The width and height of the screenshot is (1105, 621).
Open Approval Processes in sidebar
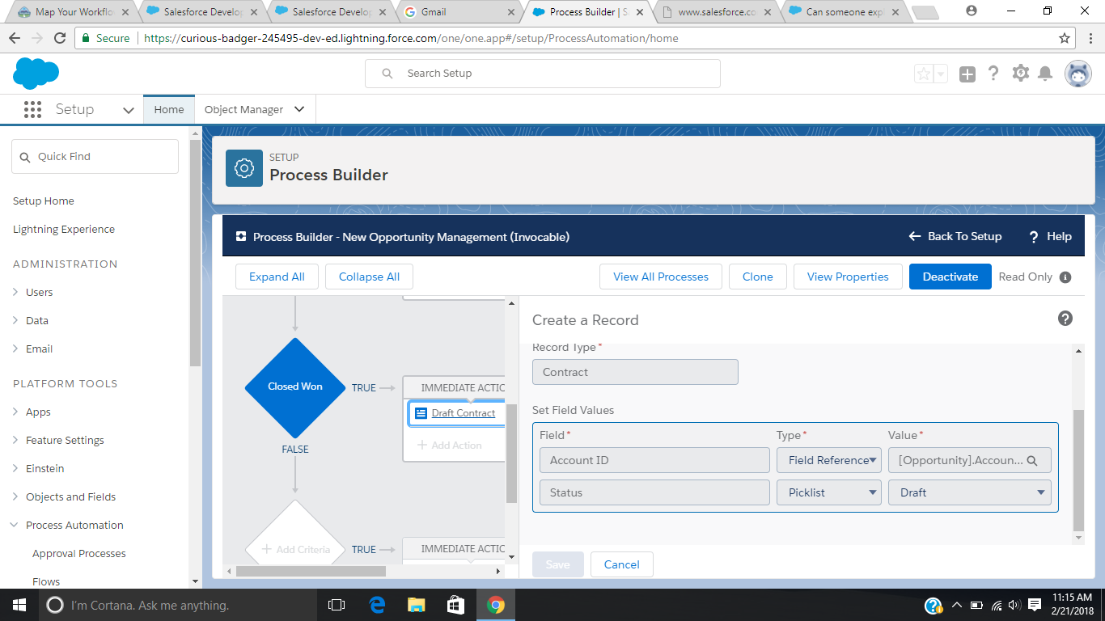click(x=79, y=553)
